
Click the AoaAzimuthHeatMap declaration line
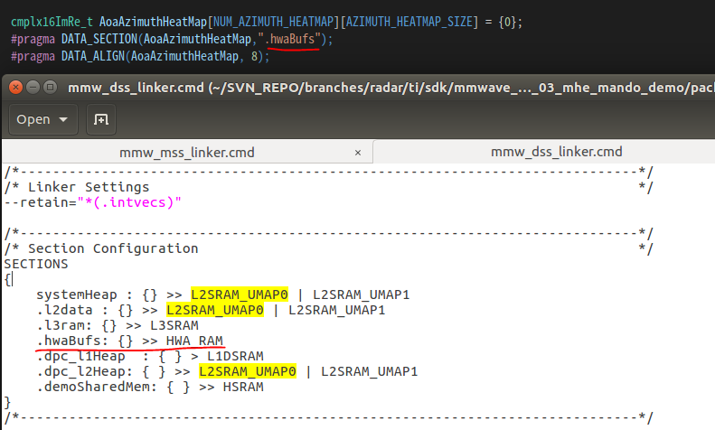click(x=267, y=22)
